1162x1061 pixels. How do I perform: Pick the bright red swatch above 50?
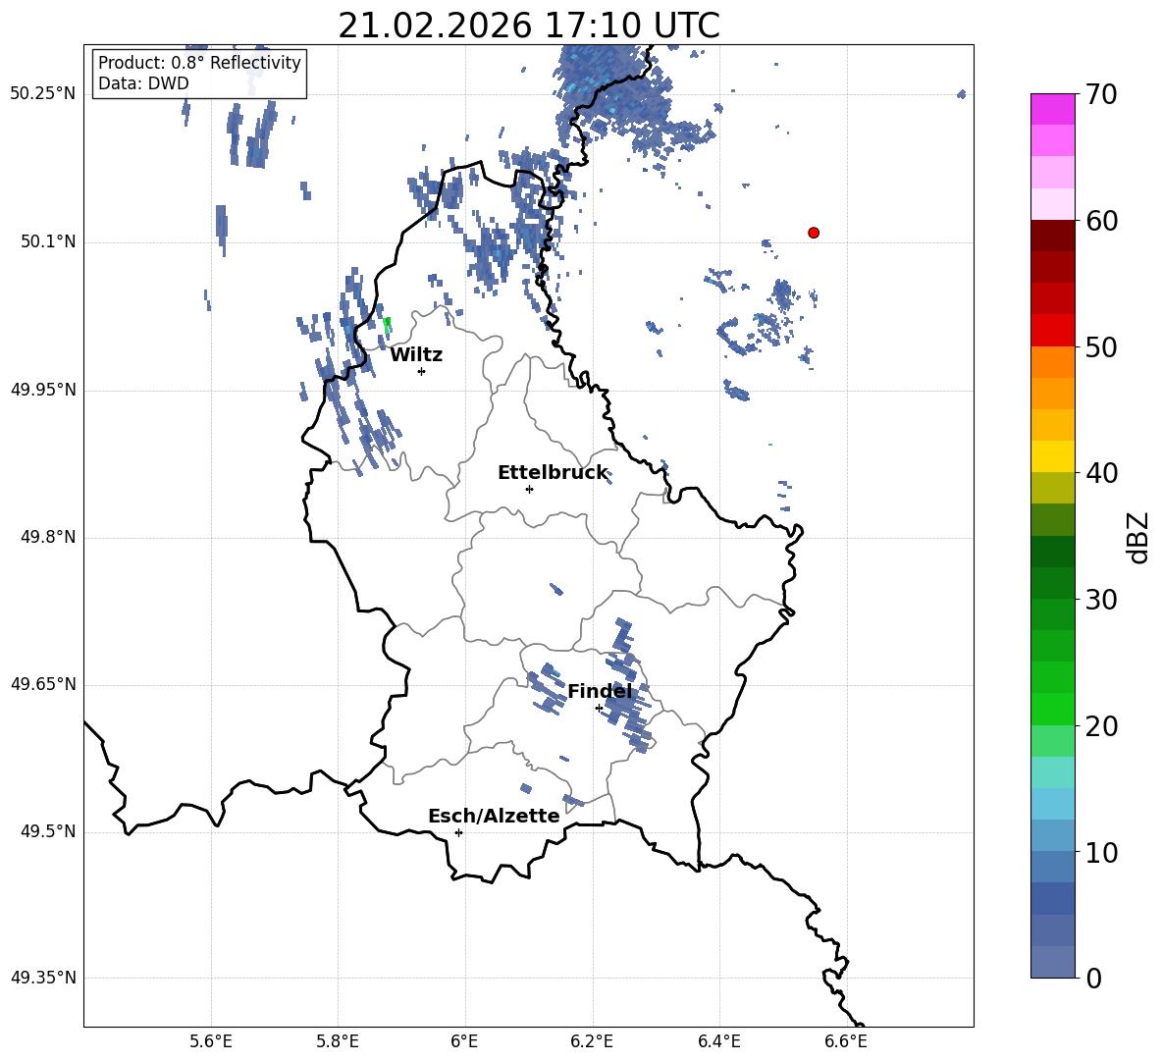click(1052, 331)
